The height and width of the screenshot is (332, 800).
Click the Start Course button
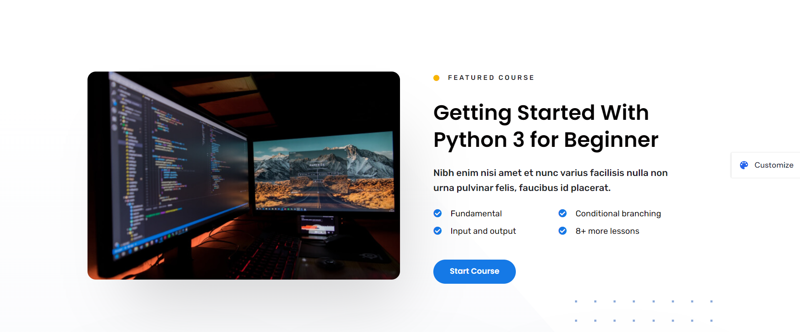[x=474, y=271]
